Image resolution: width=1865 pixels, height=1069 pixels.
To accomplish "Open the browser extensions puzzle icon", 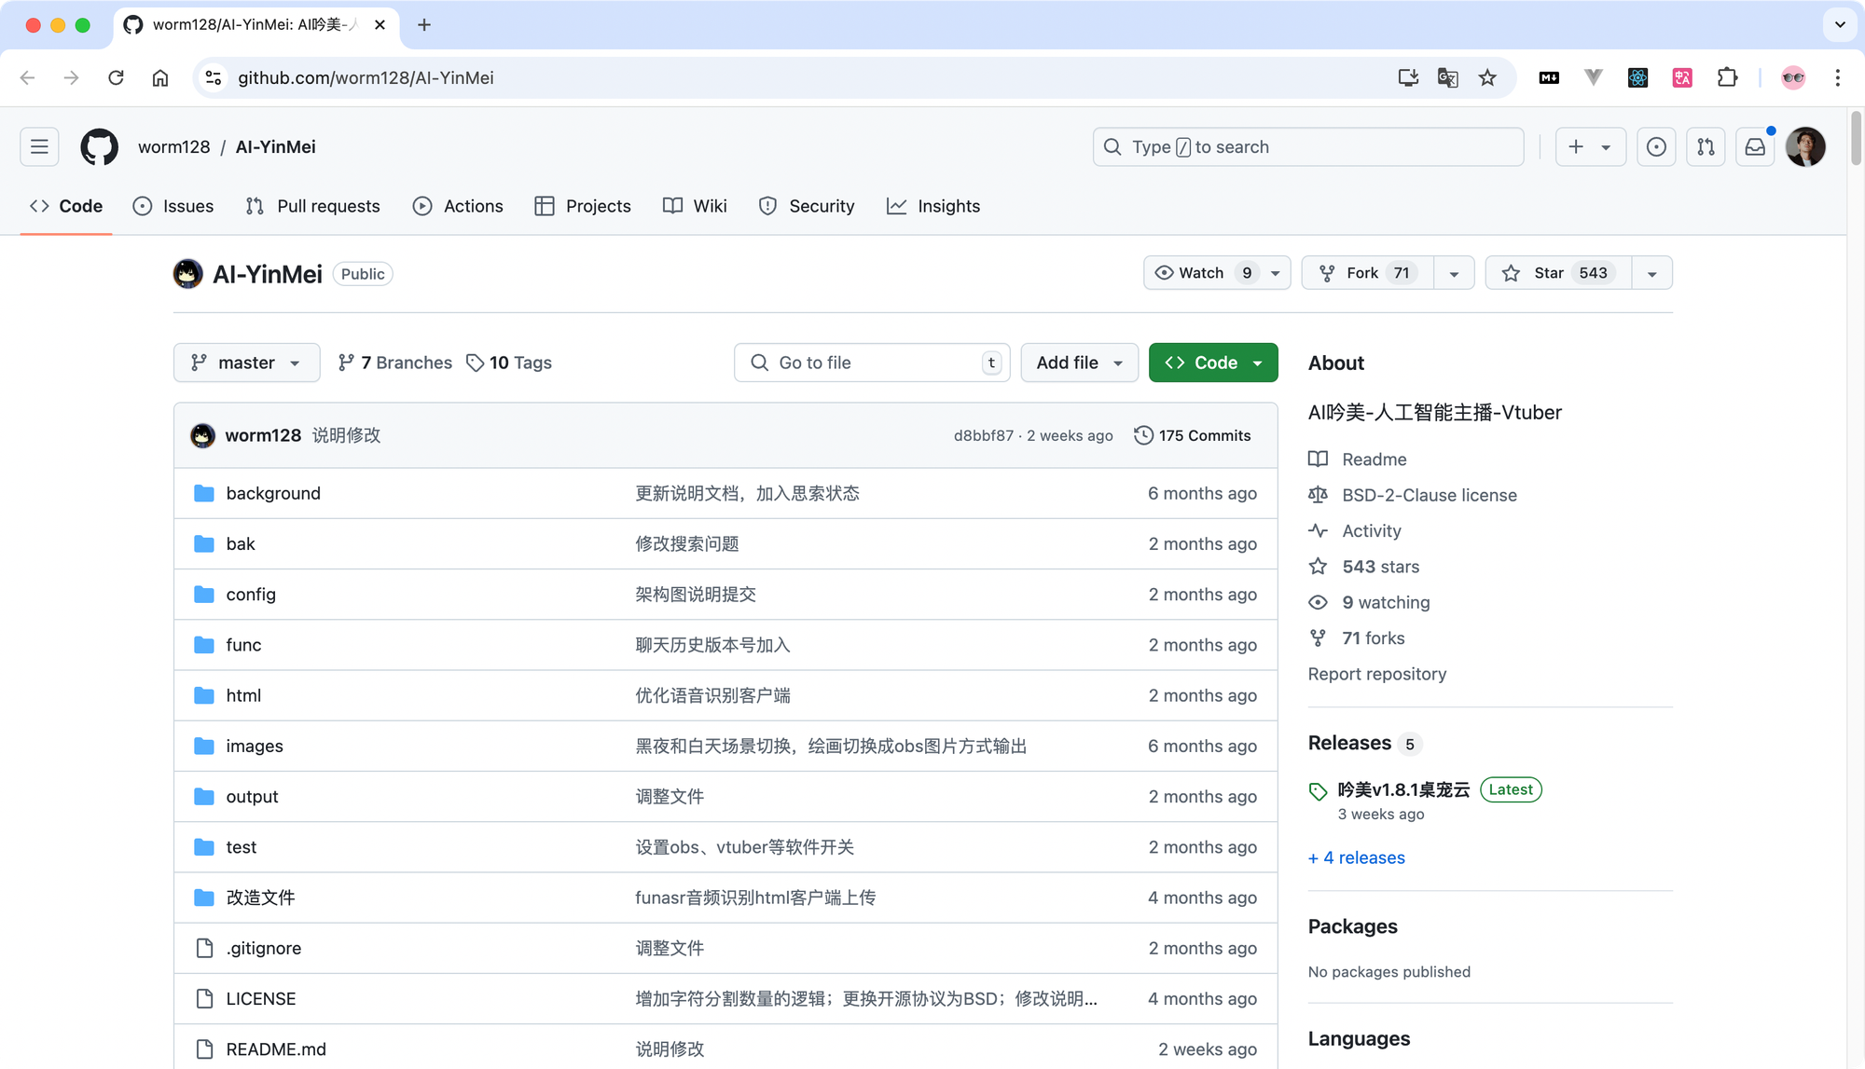I will (1727, 78).
